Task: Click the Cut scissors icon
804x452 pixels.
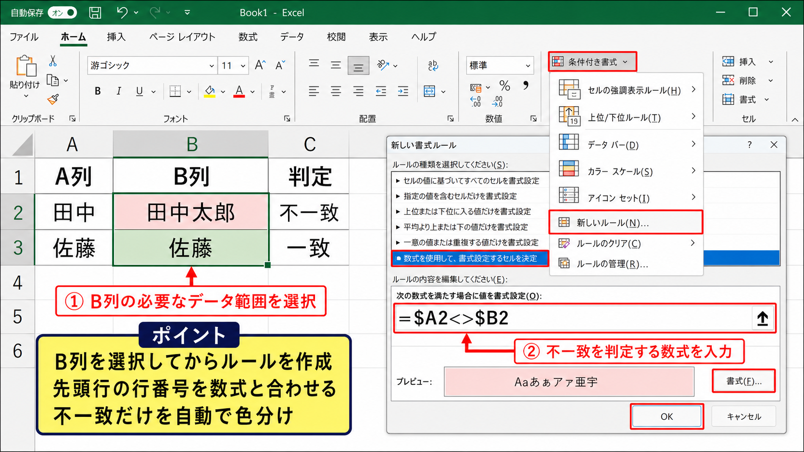Action: (53, 61)
